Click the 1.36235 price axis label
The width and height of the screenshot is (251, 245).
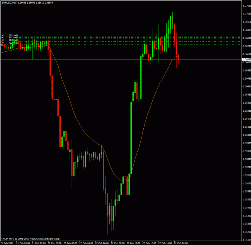(247, 110)
